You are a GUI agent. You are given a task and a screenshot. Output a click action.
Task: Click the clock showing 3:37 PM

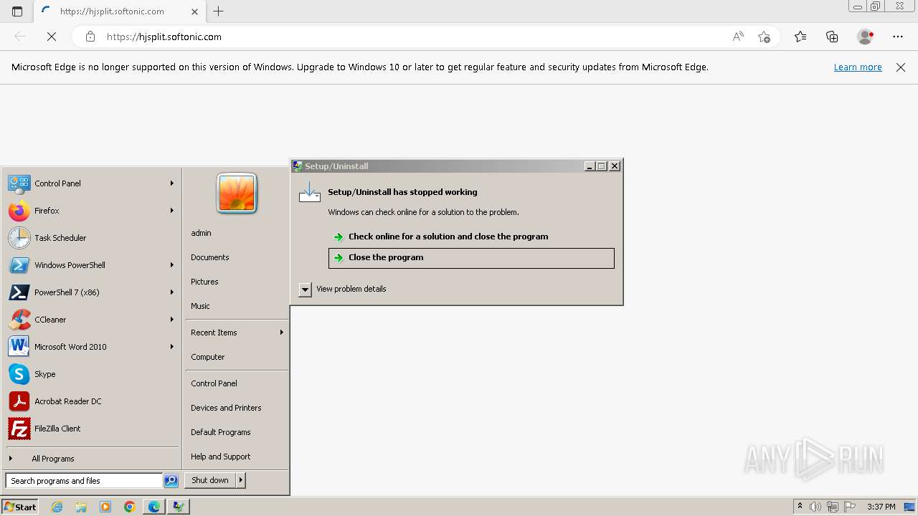(x=881, y=507)
